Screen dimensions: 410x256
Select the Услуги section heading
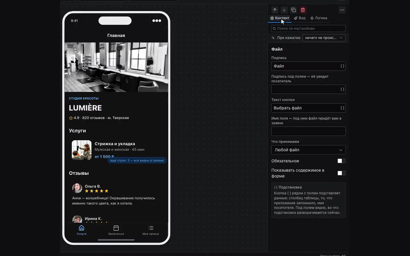click(77, 131)
